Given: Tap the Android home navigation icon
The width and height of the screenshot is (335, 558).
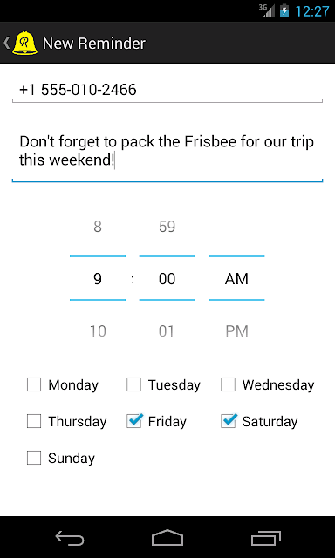Looking at the screenshot, I should tap(167, 538).
